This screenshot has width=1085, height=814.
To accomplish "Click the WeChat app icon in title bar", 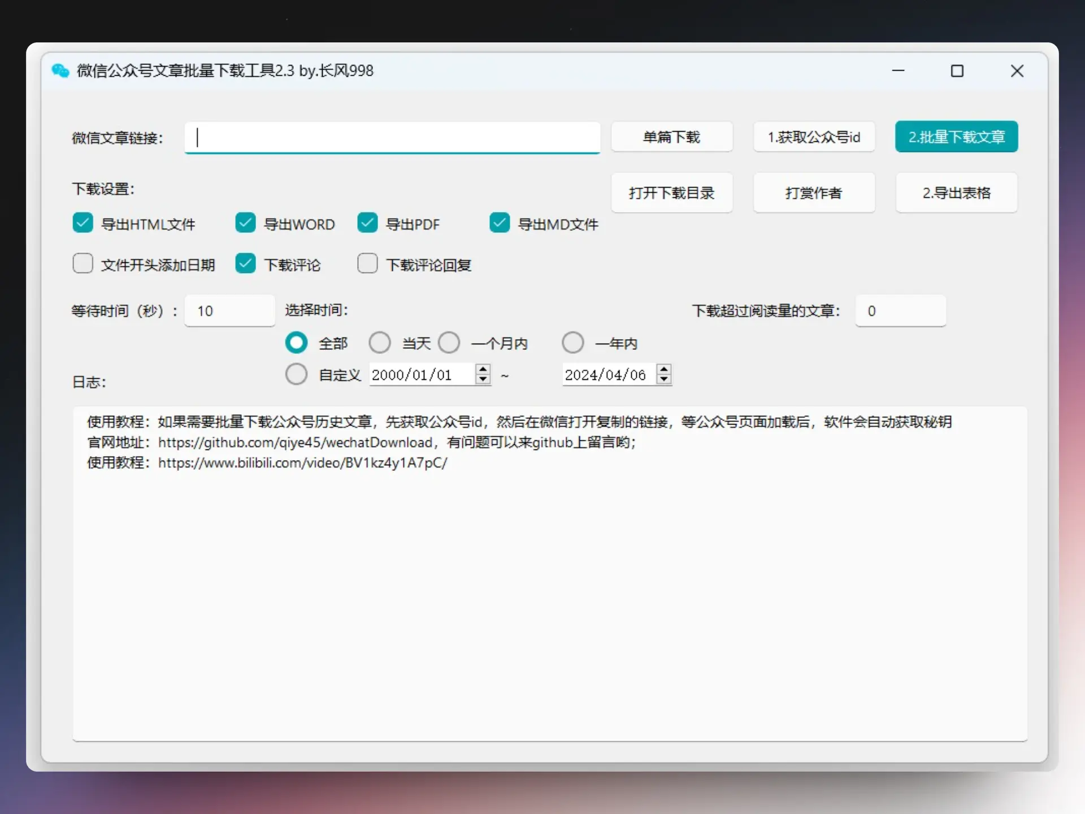I will tap(60, 71).
